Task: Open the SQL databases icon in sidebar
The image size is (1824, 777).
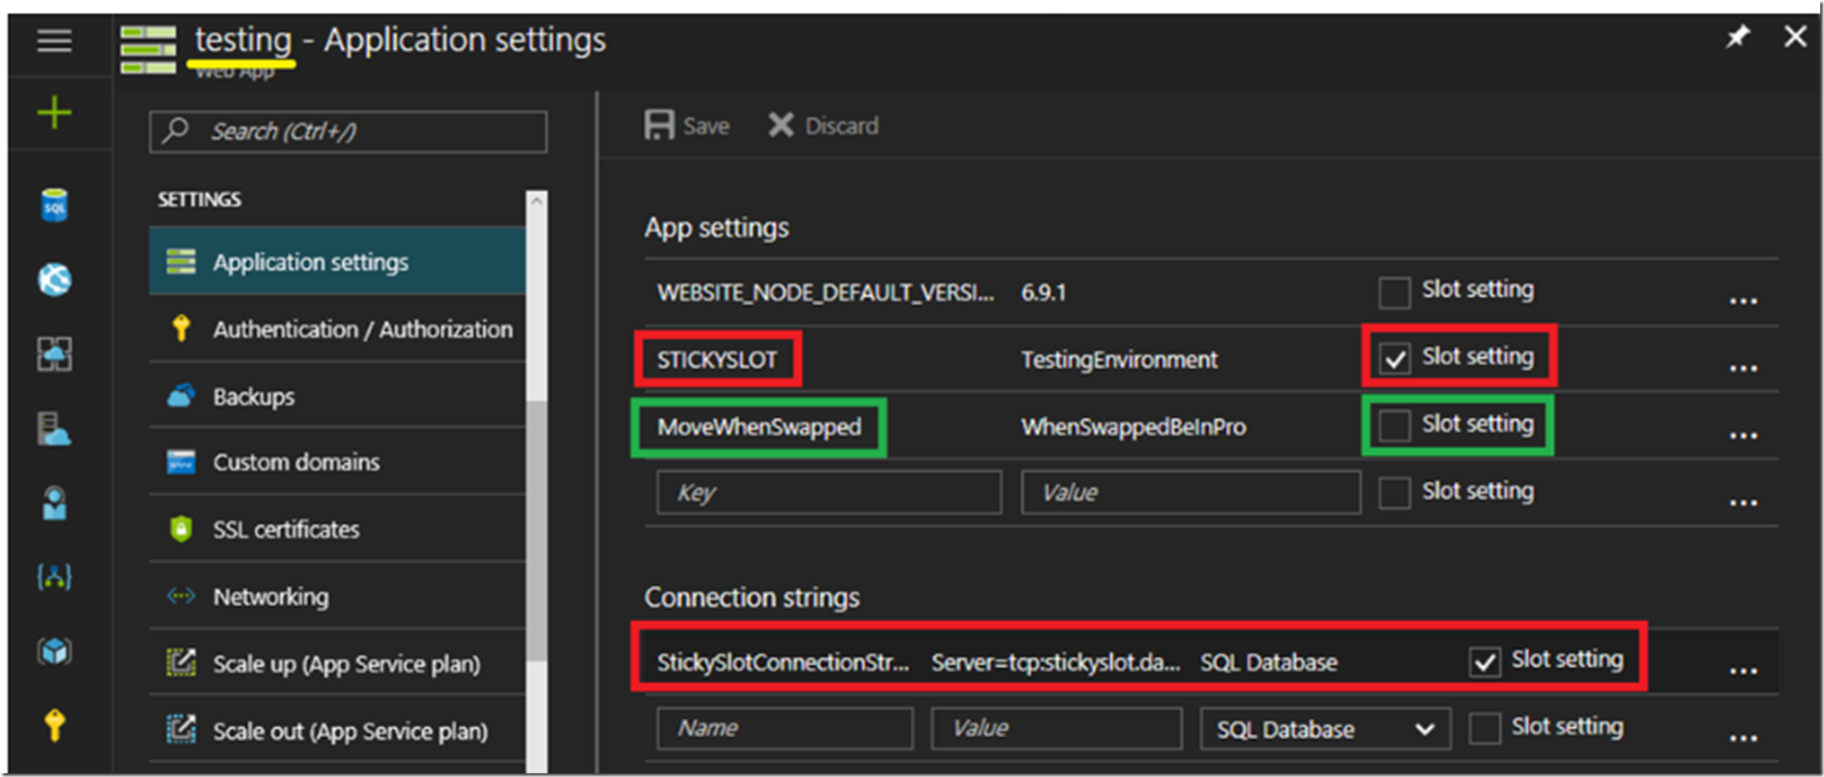Action: (55, 205)
